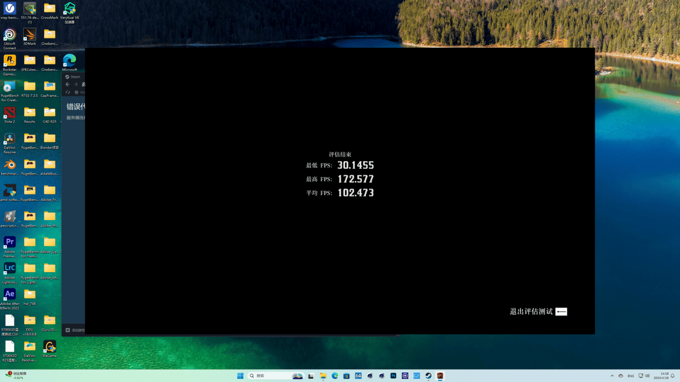This screenshot has width=680, height=382.
Task: Open the Ubisoft Connect desktop icon
Action: 10,35
